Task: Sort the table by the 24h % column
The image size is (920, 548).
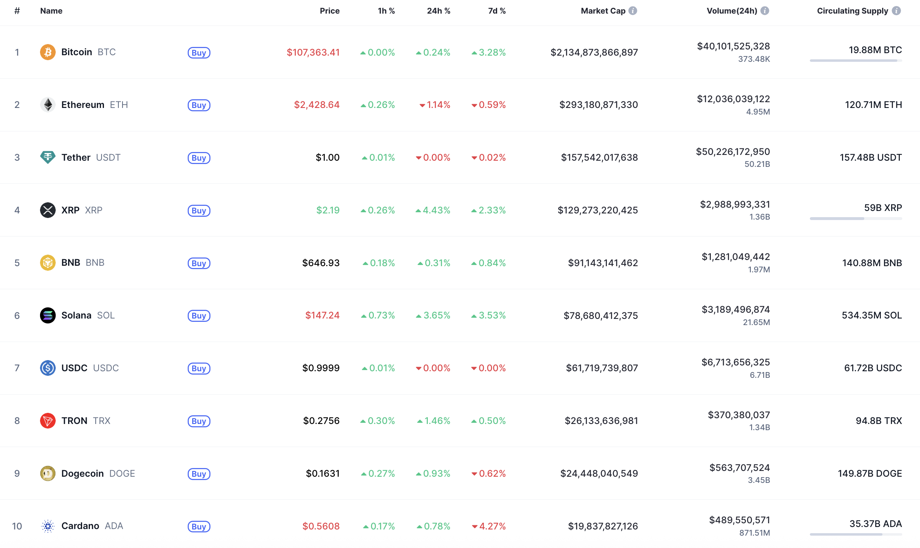Action: (x=439, y=11)
